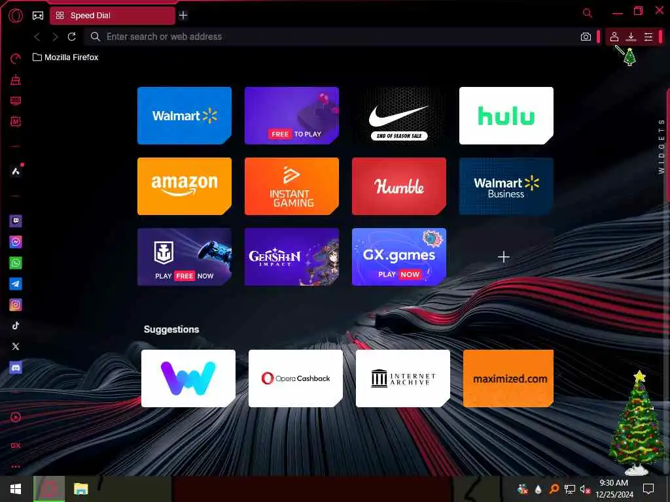The height and width of the screenshot is (502, 670).
Task: Take a snapshot with camera icon
Action: (586, 37)
